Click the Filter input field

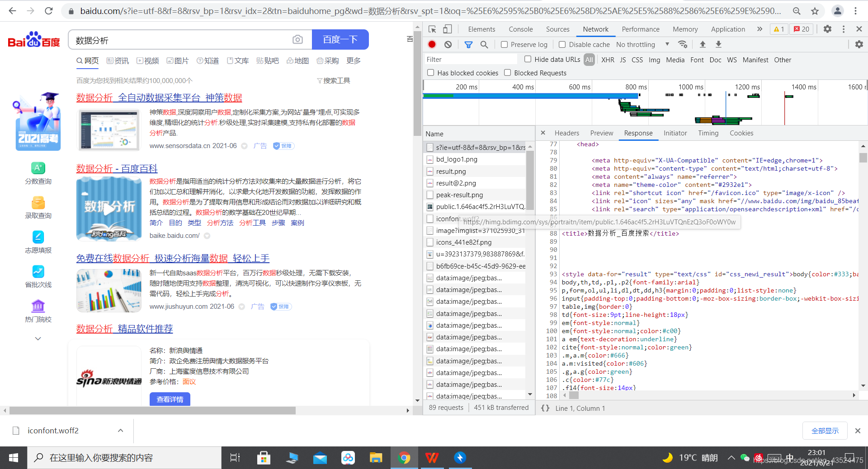pos(470,60)
